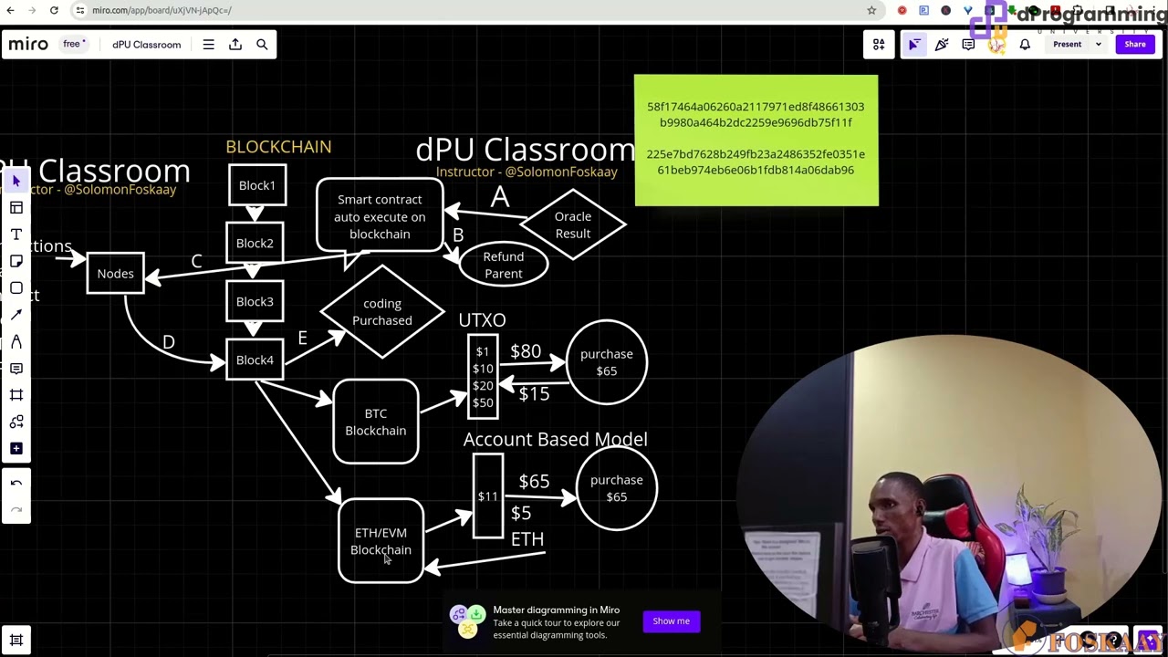The height and width of the screenshot is (657, 1168).
Task: Select the Sticky note tool
Action: tap(16, 261)
